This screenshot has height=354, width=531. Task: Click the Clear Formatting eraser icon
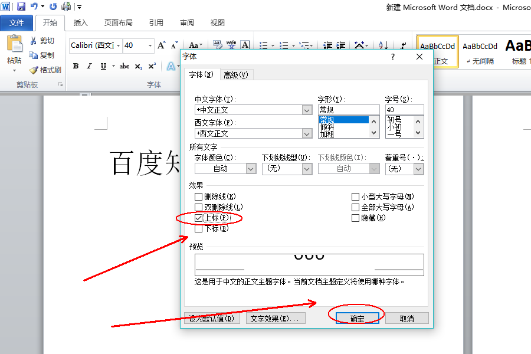coord(217,45)
